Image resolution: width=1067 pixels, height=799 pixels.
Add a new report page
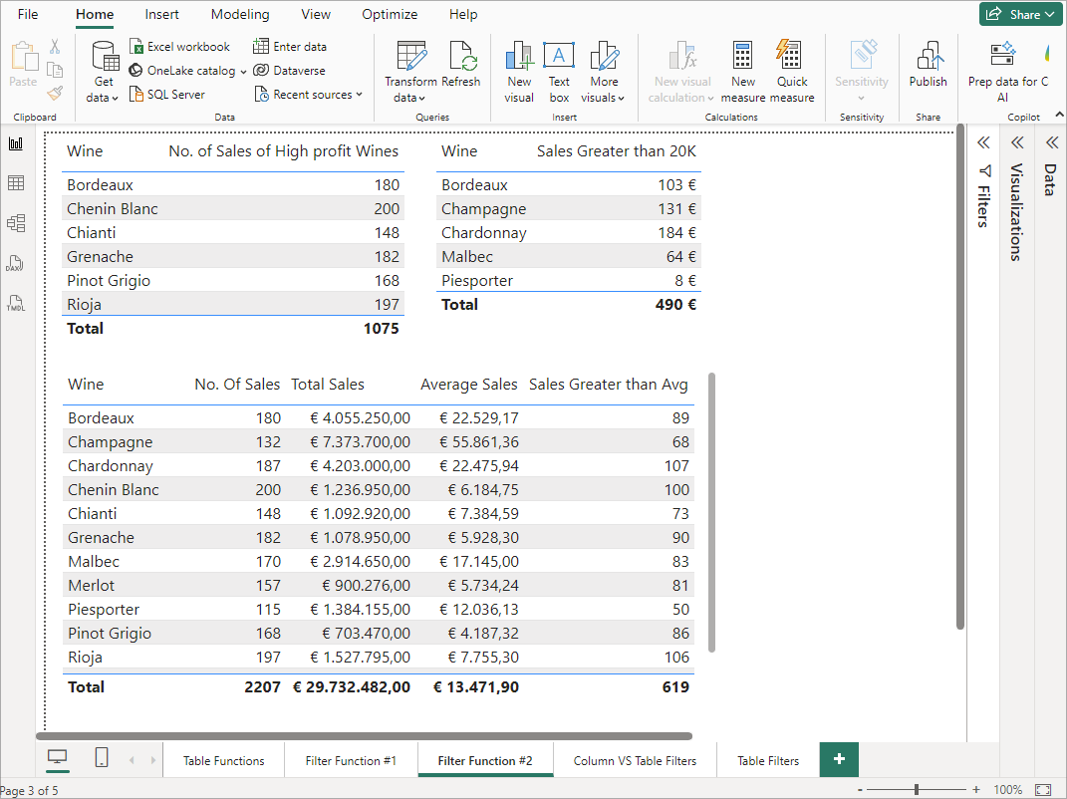(x=839, y=760)
